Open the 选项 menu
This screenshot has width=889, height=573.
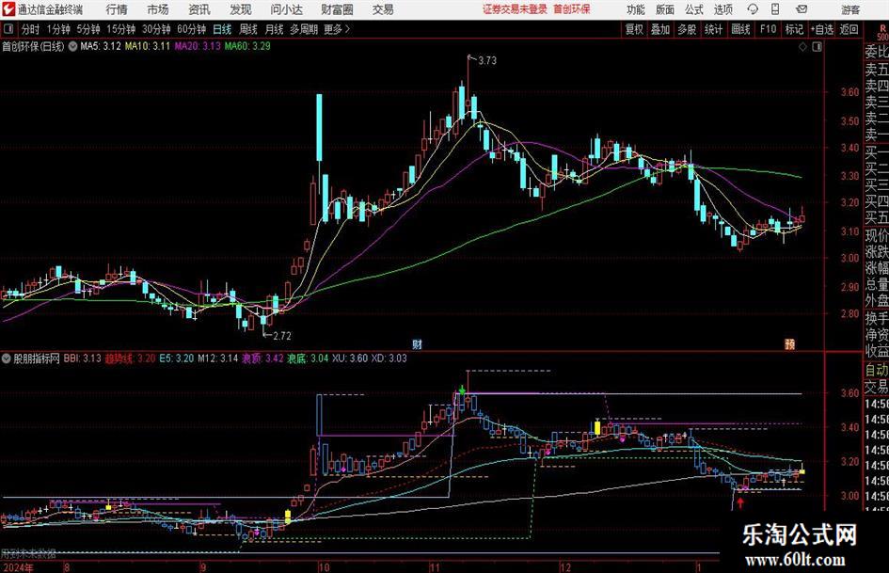[x=722, y=9]
